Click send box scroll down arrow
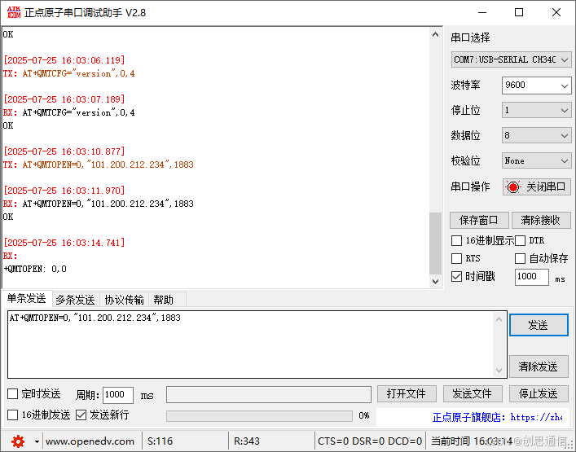The height and width of the screenshot is (452, 576). (499, 370)
